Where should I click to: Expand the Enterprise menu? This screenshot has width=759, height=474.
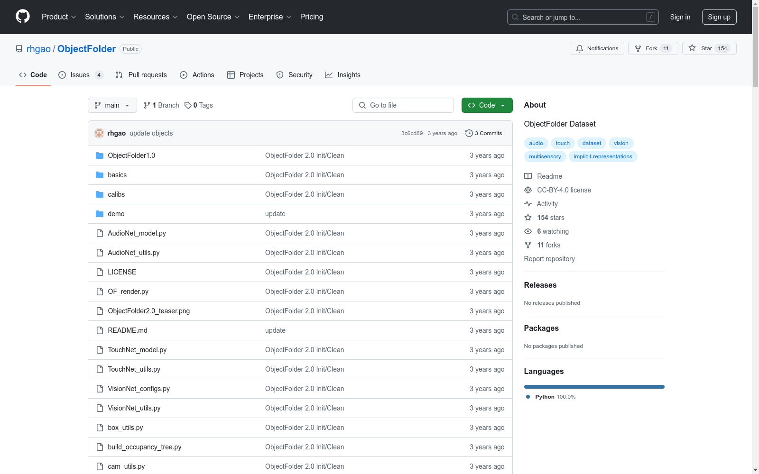270,17
